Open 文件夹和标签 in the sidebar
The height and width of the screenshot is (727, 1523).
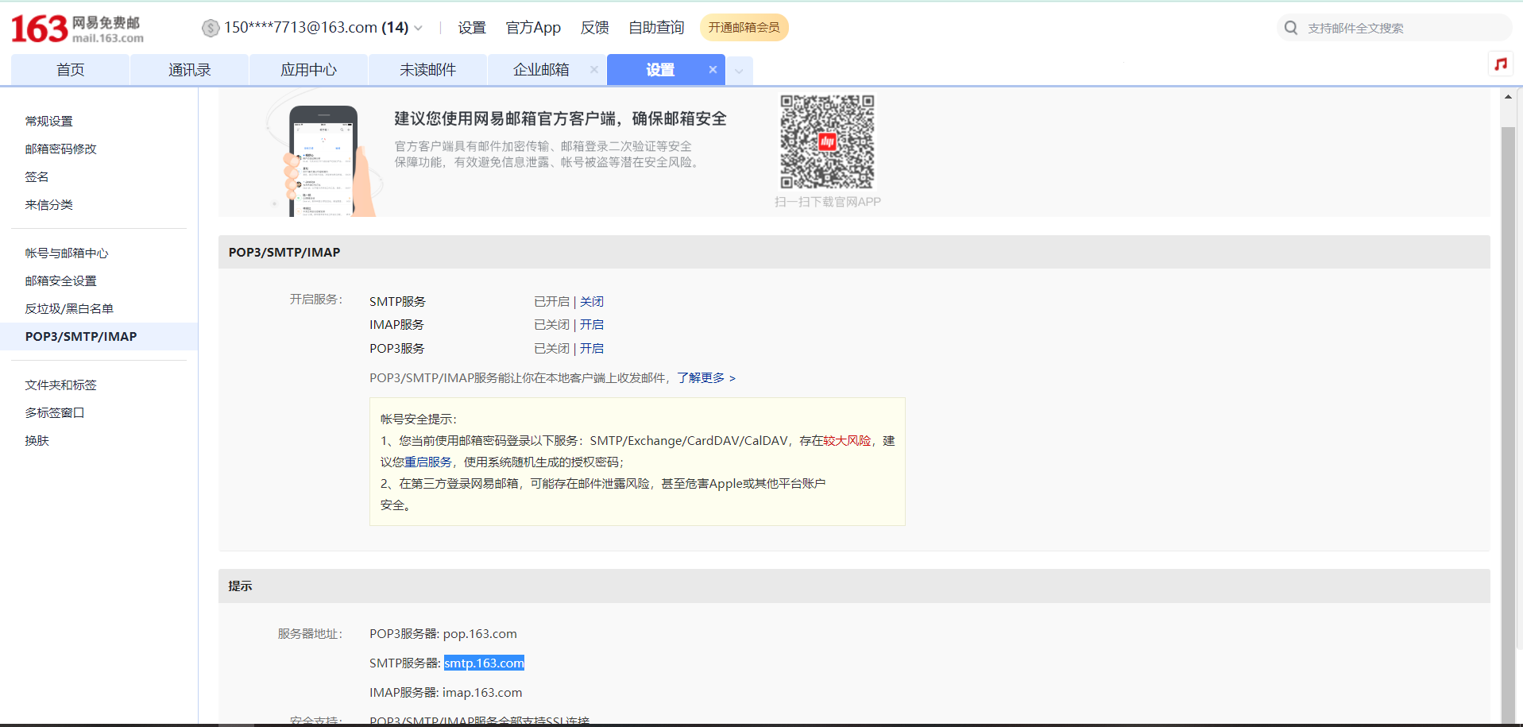tap(61, 385)
